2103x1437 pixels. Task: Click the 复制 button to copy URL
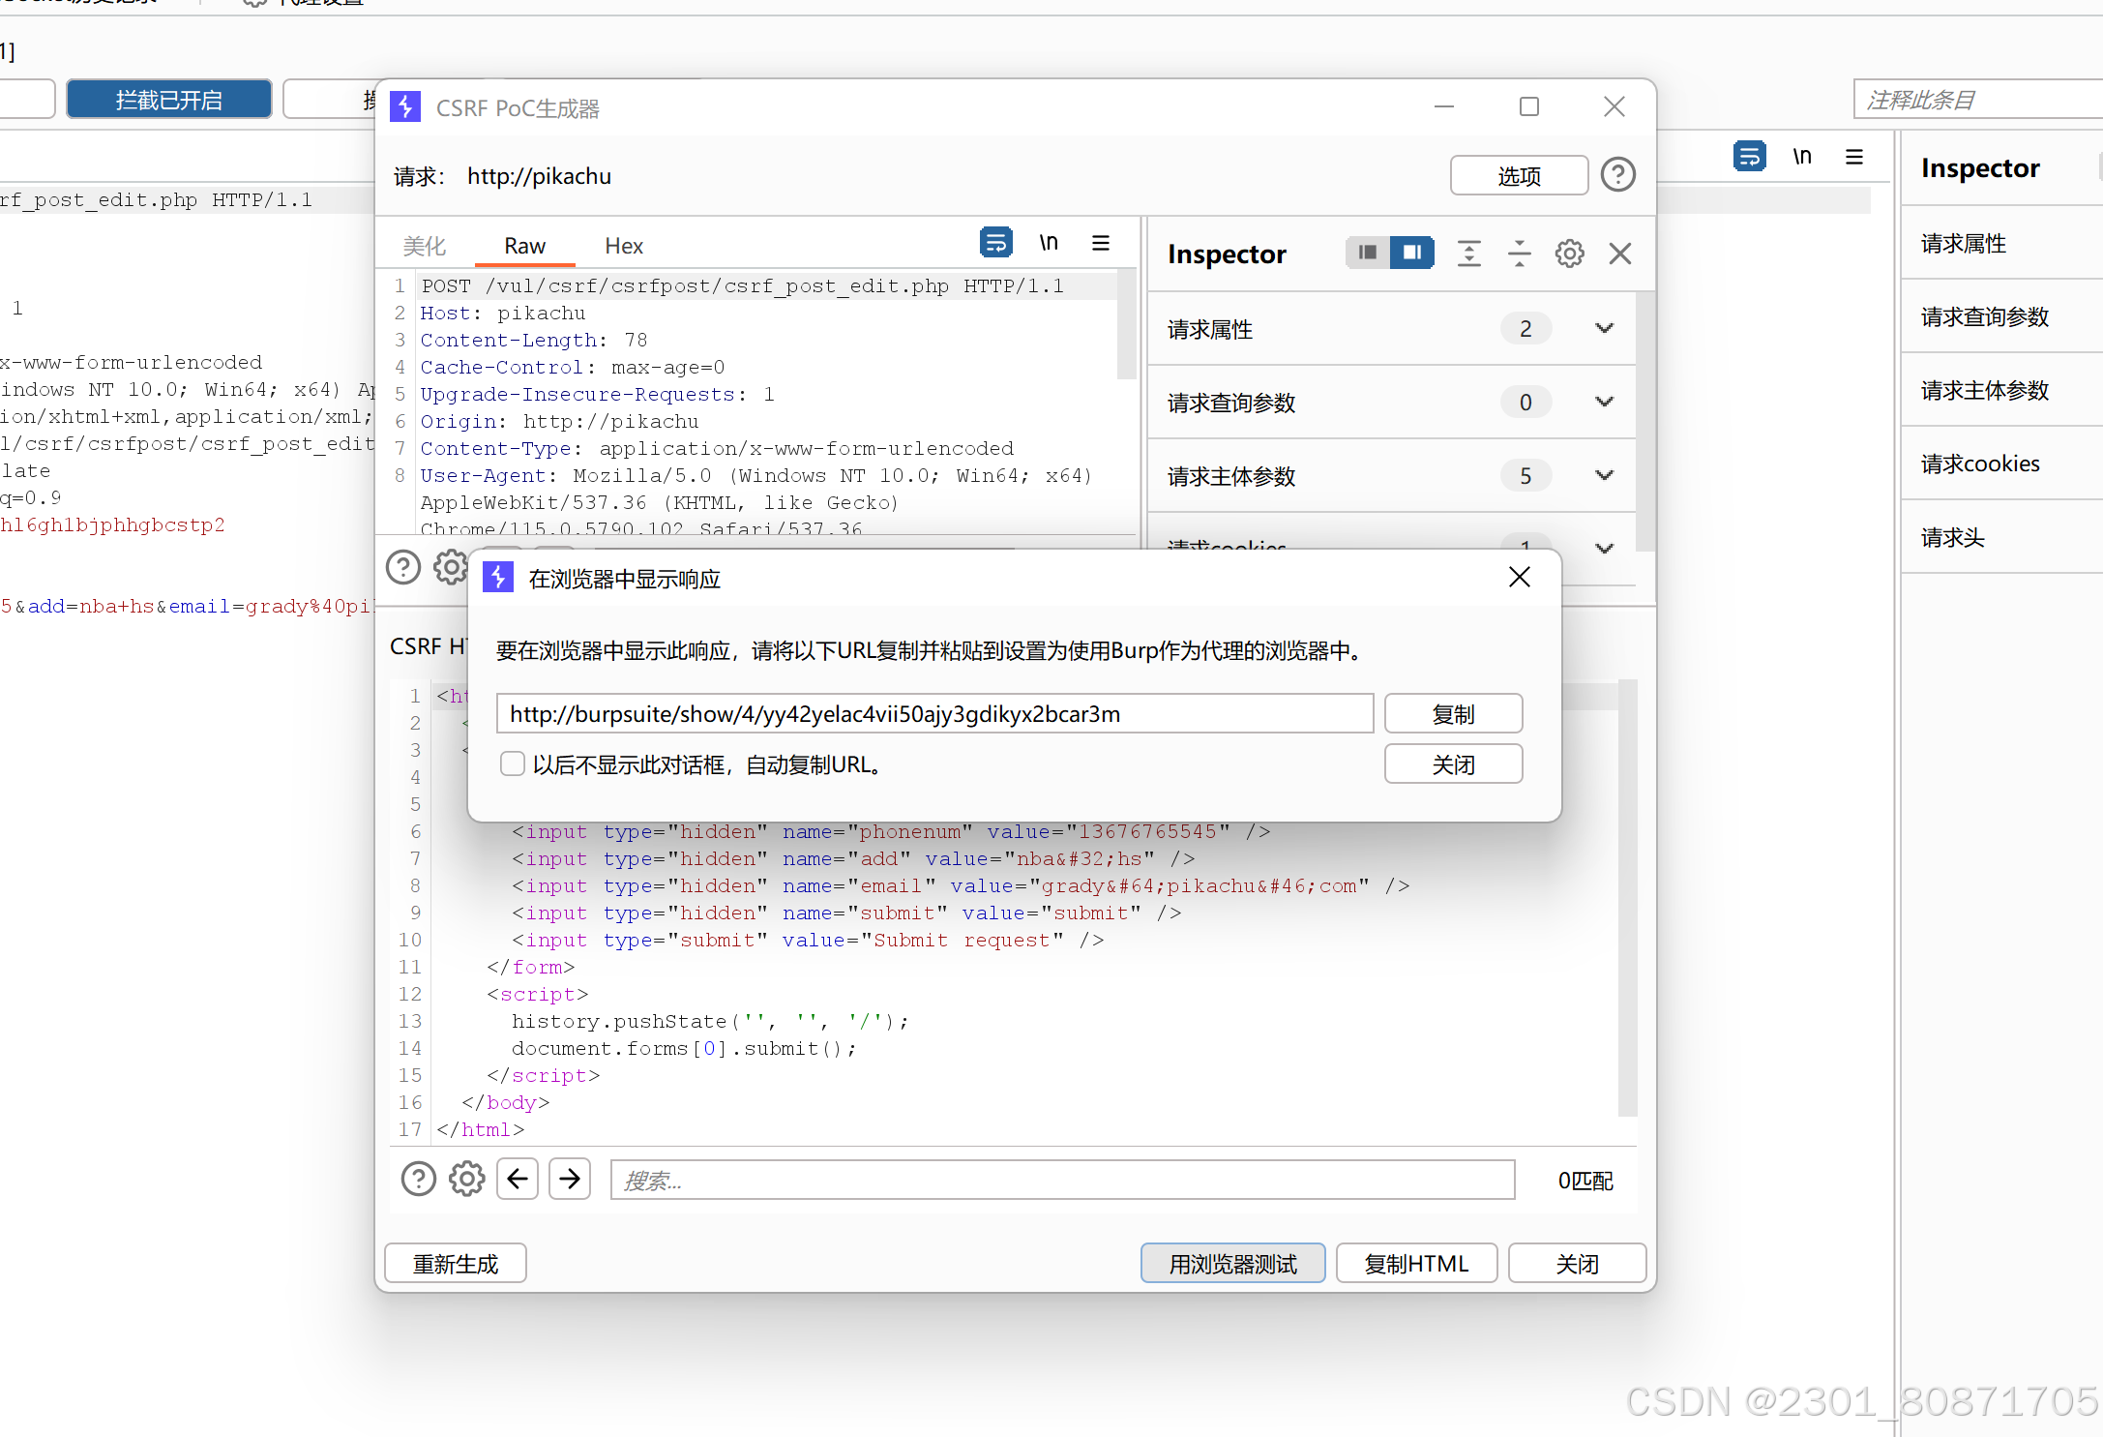[x=1453, y=714]
